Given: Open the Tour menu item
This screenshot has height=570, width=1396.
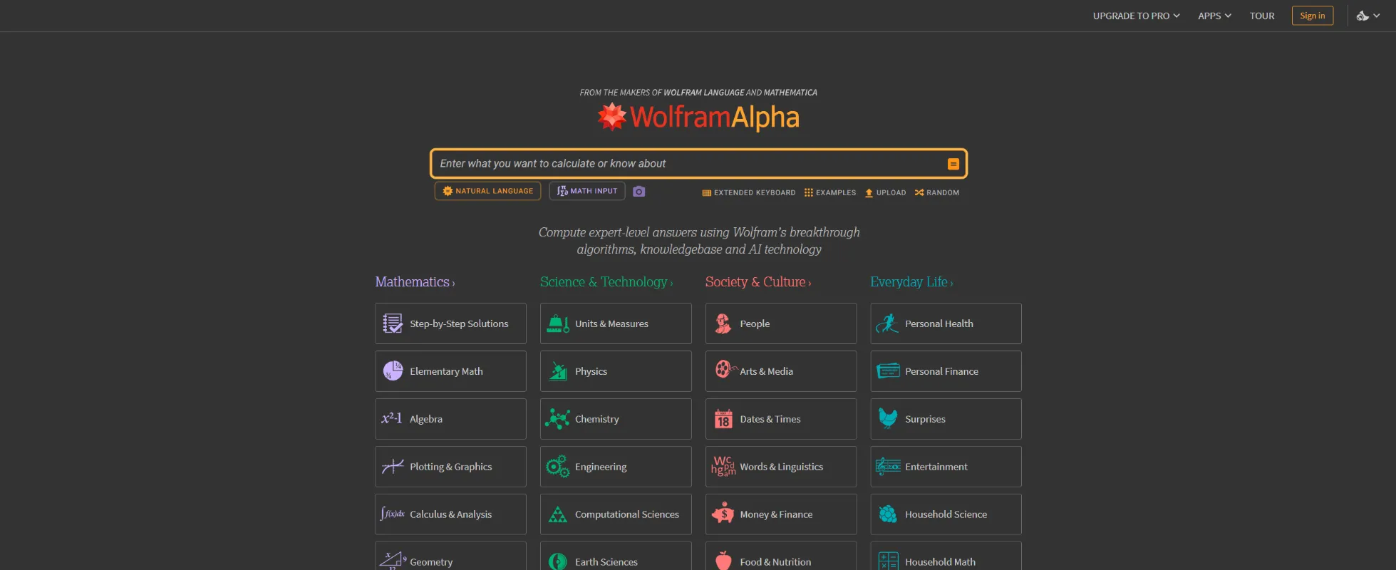Looking at the screenshot, I should click(x=1262, y=16).
